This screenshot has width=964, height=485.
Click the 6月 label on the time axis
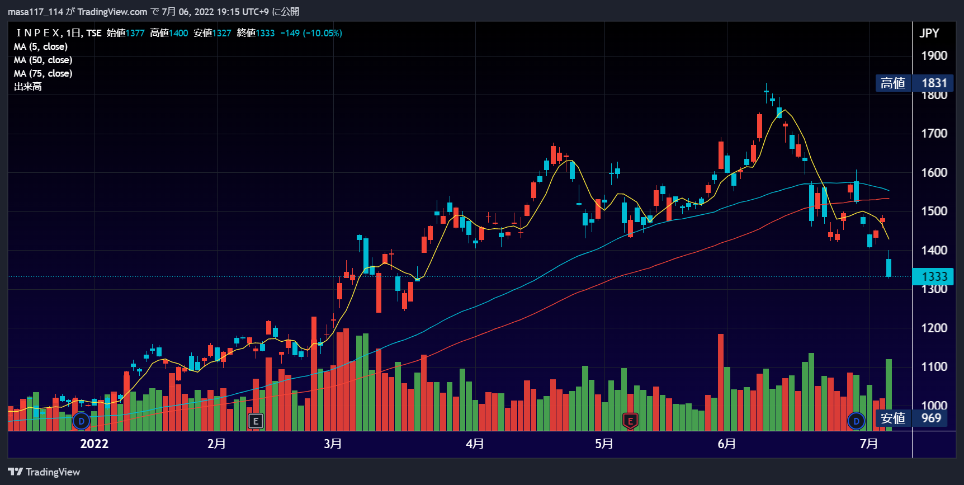click(727, 444)
